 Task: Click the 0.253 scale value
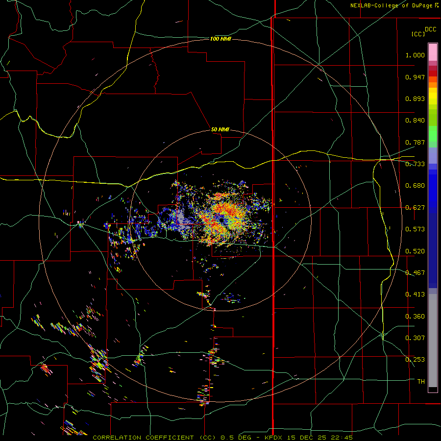415,360
